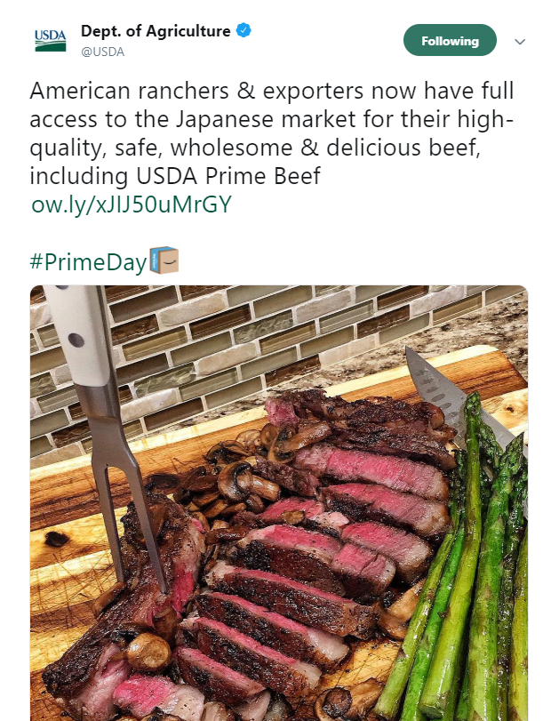Click the blue verified badge
Image resolution: width=543 pixels, height=721 pixels.
[244, 31]
